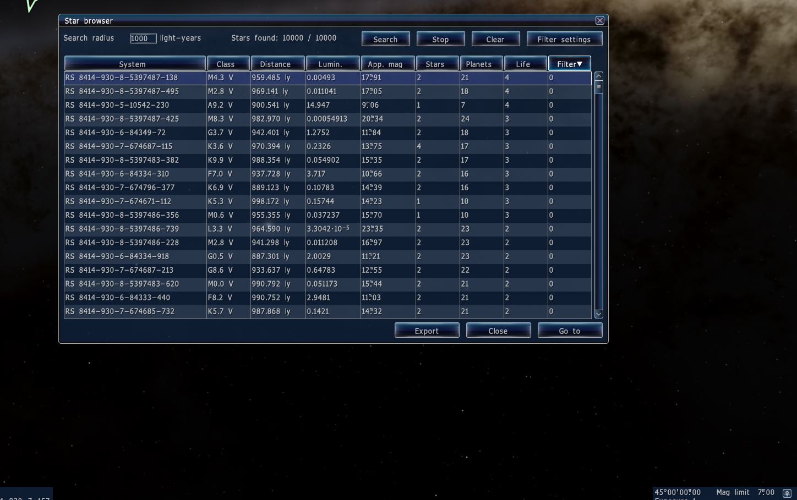Sort by the Filter column header
Viewport: 797px width, 500px height.
coord(569,64)
